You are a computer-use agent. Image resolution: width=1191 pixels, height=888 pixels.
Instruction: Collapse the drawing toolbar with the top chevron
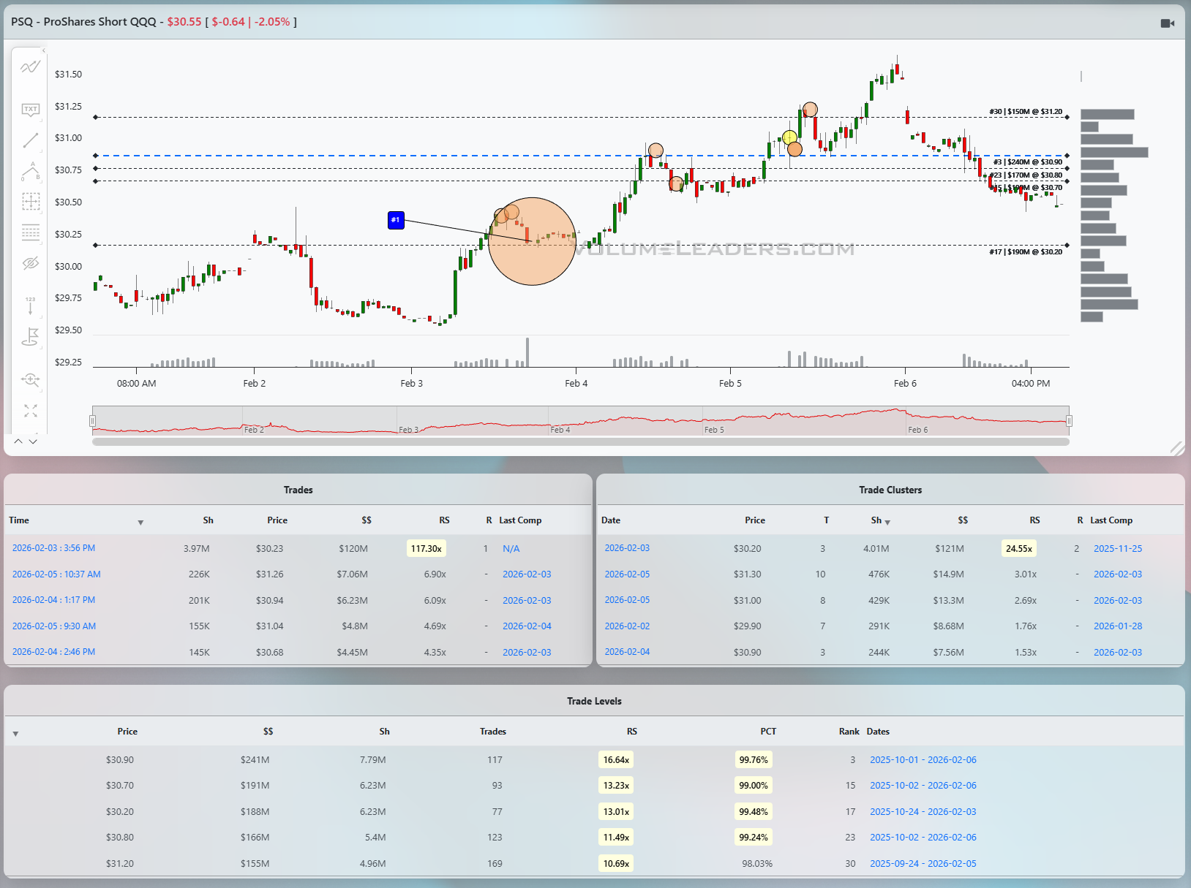tap(44, 50)
